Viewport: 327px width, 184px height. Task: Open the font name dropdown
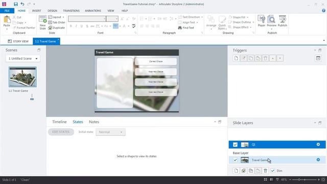tap(104, 19)
